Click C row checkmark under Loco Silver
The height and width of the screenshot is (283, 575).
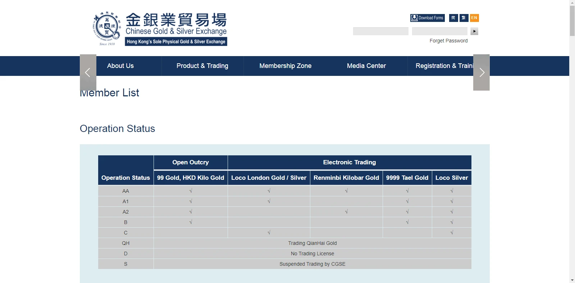(452, 233)
